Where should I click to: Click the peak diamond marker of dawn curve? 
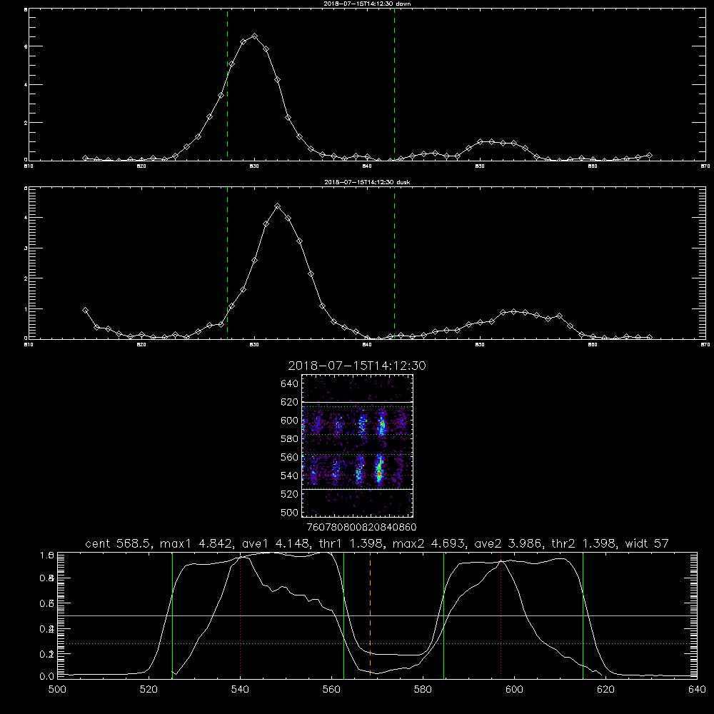click(x=255, y=36)
